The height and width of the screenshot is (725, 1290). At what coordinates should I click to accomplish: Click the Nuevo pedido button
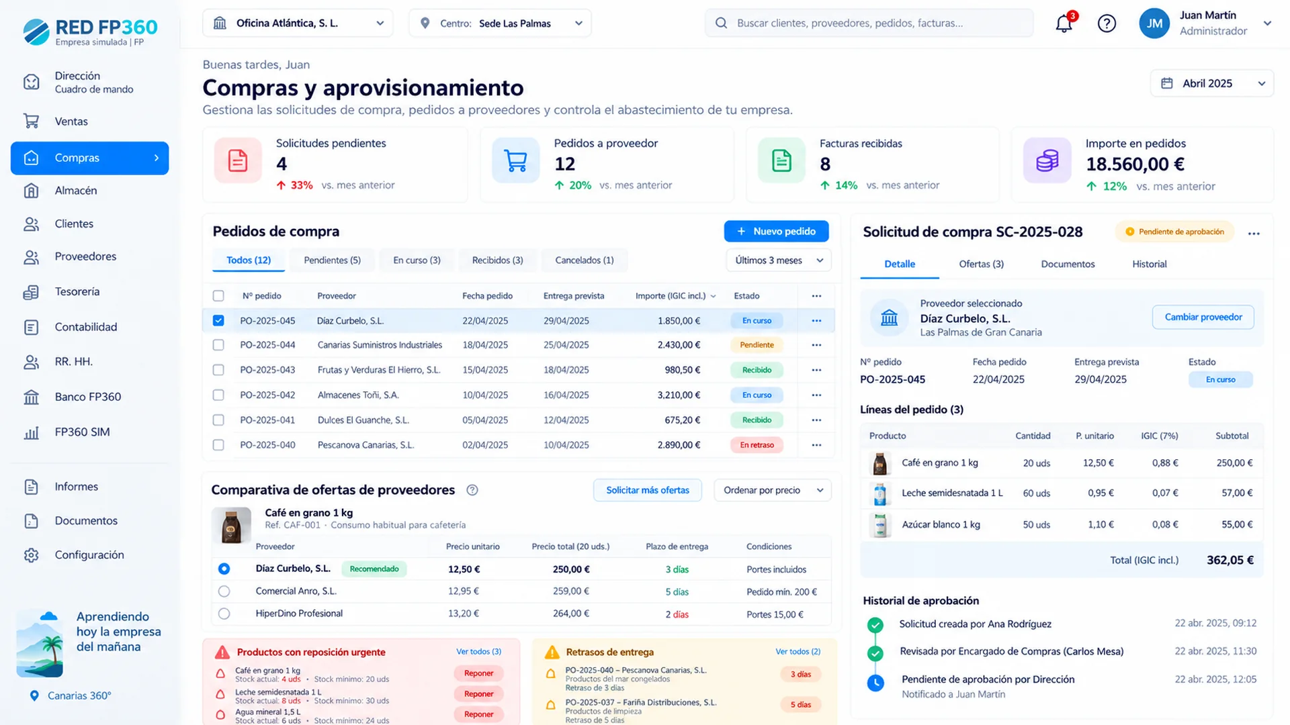click(x=776, y=232)
